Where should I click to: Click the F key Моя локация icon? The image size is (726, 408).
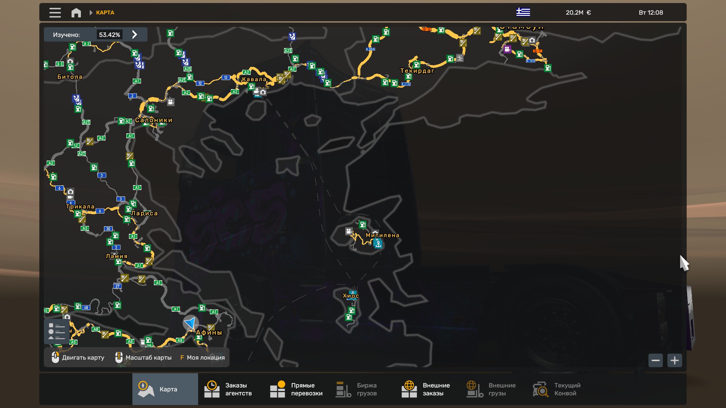coord(182,357)
